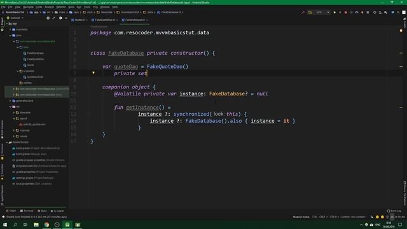Viewport: 407px width, 229px height.
Task: Click the UTF-8 encoding status entry
Action: point(333,217)
